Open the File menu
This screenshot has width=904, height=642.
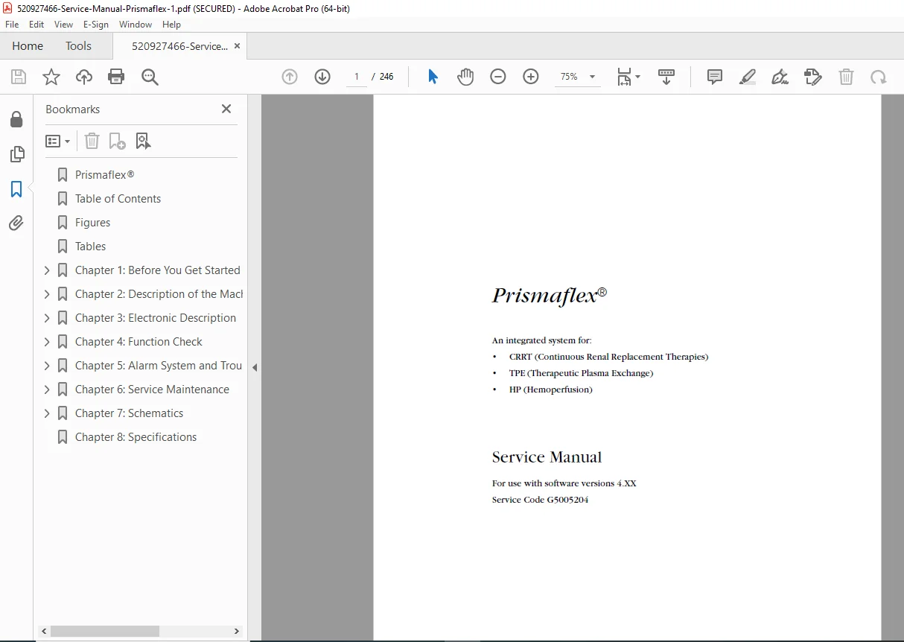12,25
